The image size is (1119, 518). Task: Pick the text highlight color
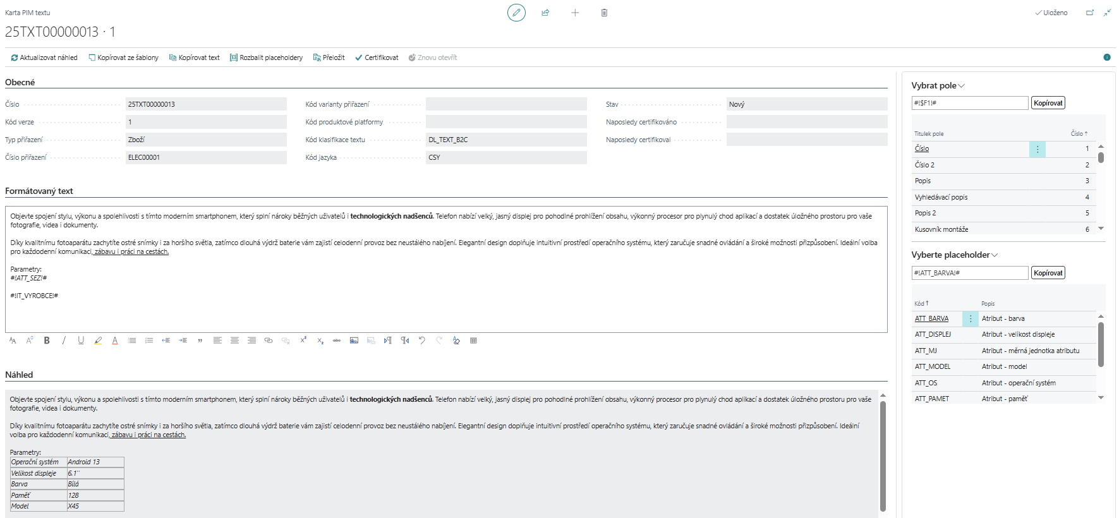point(98,340)
